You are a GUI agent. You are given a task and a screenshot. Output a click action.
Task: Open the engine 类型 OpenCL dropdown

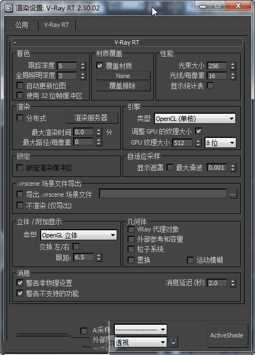195,119
